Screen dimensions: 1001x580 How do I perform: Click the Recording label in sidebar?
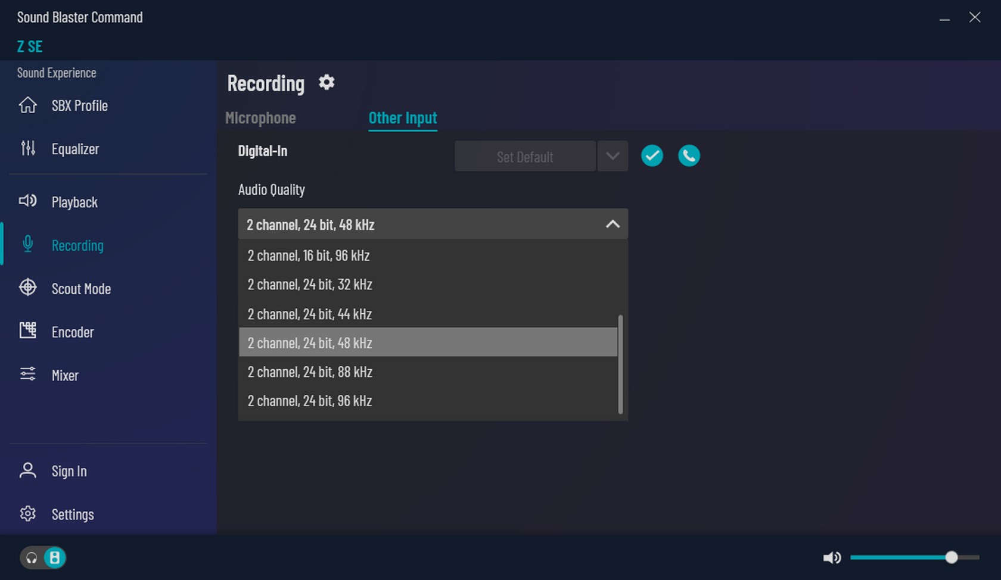(x=77, y=245)
